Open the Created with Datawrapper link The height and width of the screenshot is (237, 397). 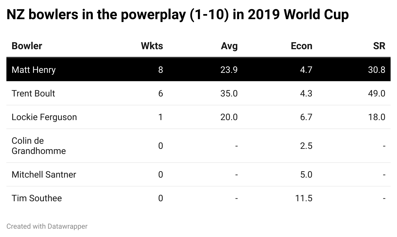coord(47,226)
